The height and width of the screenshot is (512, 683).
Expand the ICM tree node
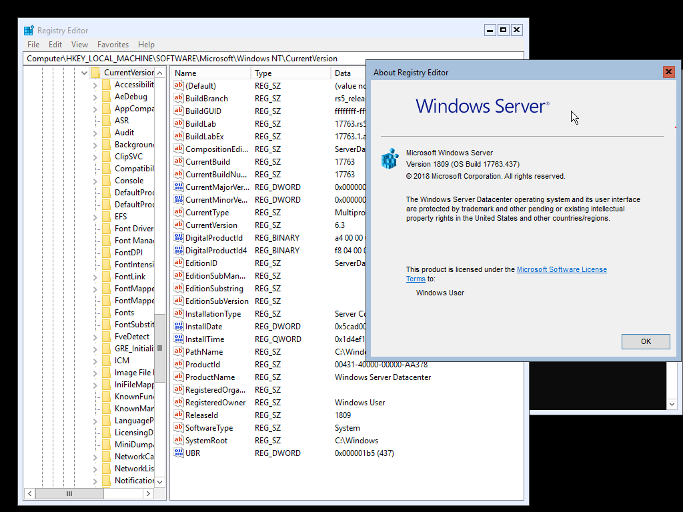pos(95,361)
